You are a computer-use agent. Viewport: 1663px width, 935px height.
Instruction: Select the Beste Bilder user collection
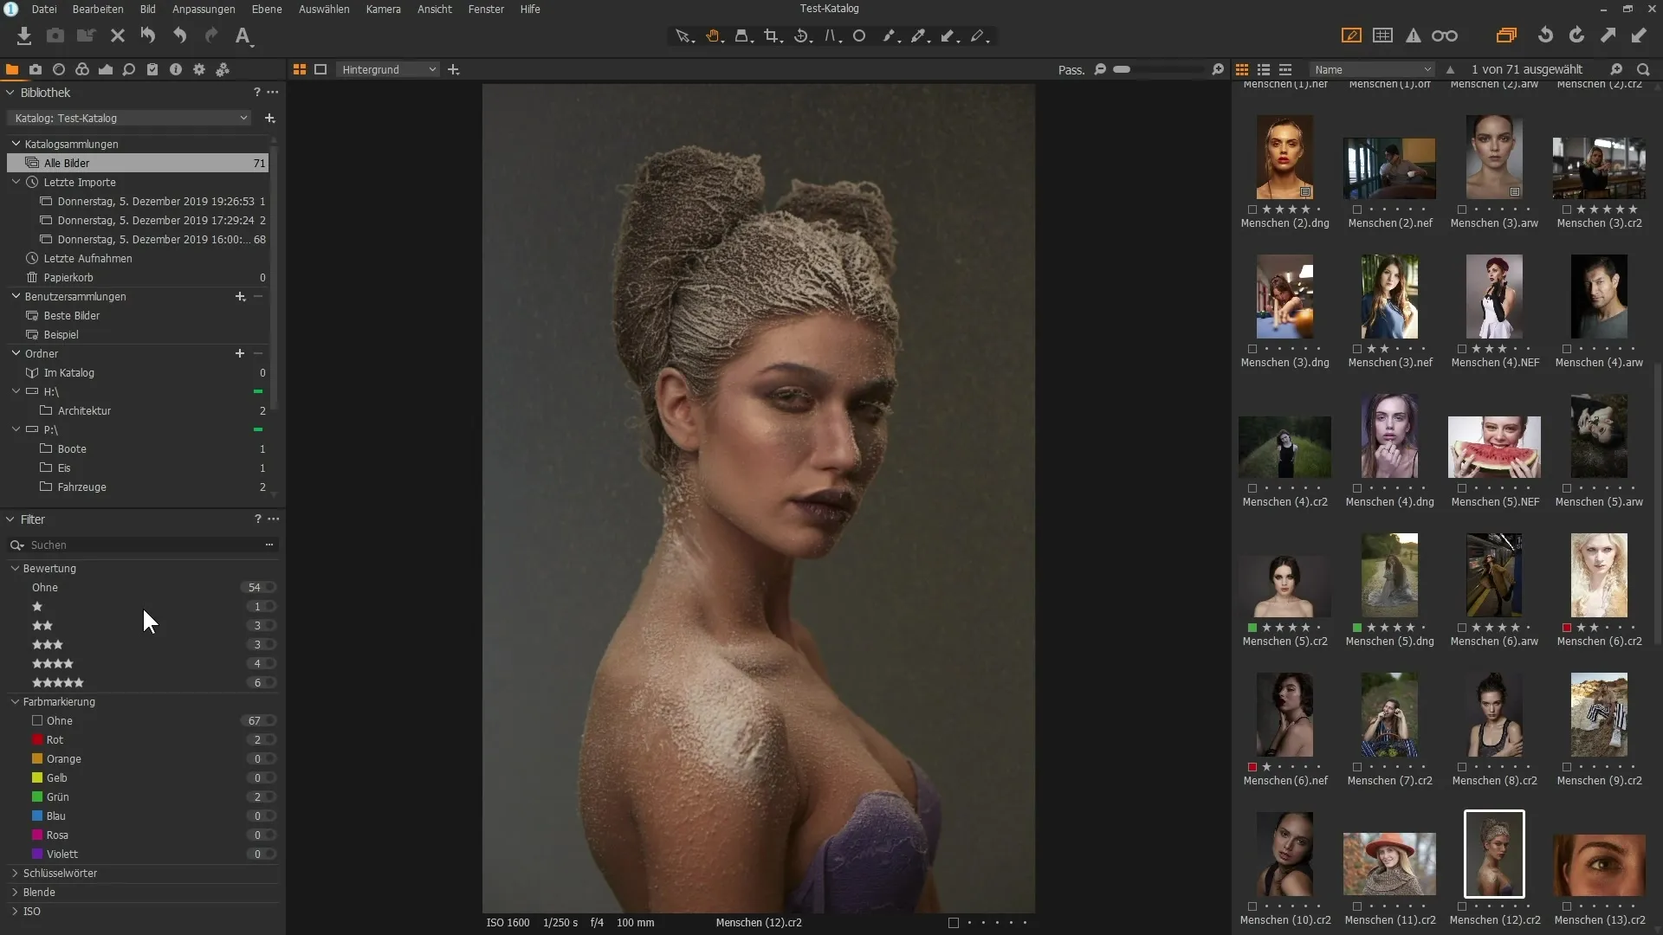point(72,315)
